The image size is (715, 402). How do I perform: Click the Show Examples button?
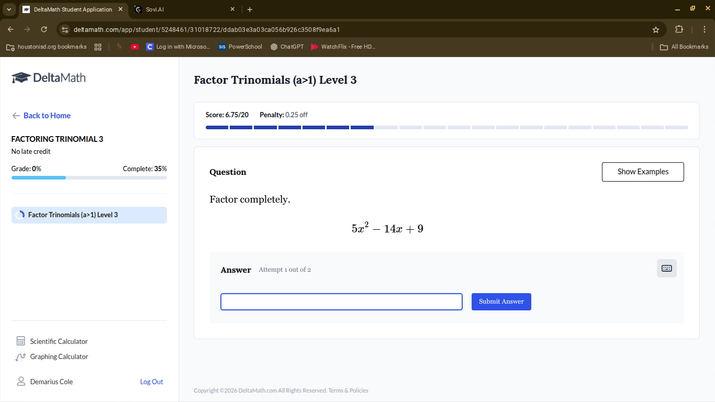point(643,172)
